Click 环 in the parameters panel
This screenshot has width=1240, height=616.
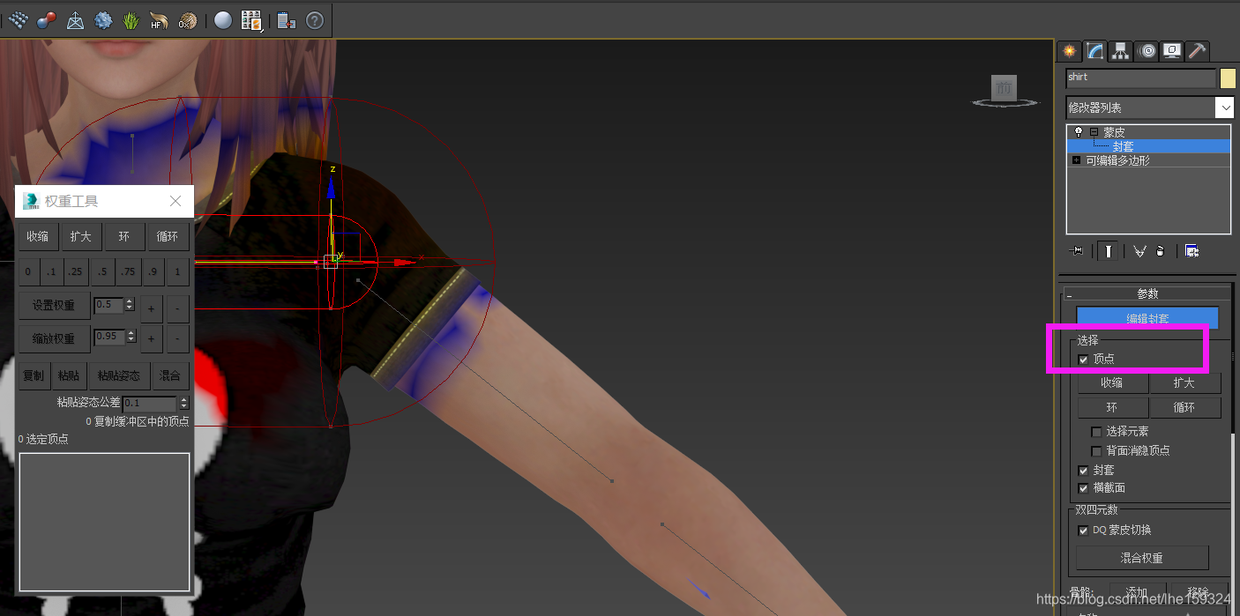click(x=1112, y=407)
